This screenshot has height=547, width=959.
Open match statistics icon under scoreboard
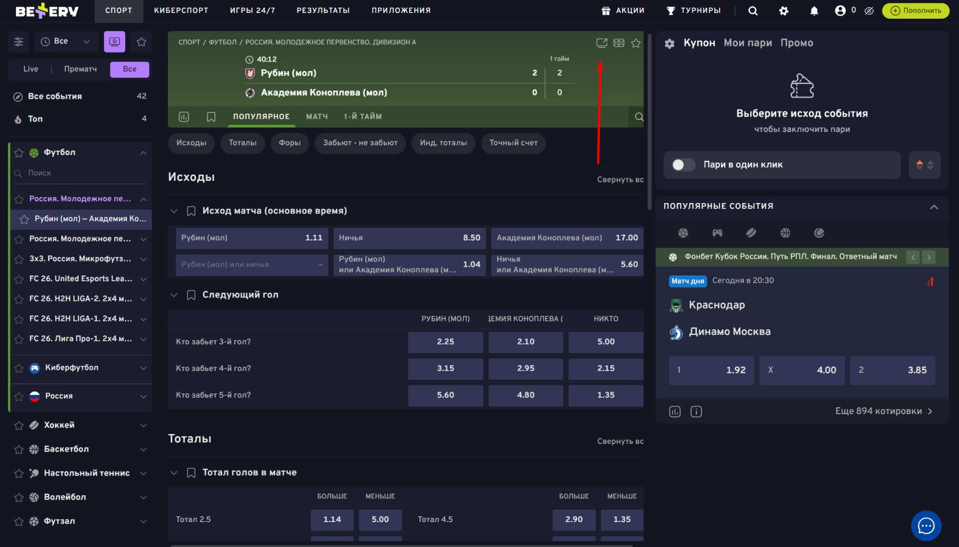184,117
